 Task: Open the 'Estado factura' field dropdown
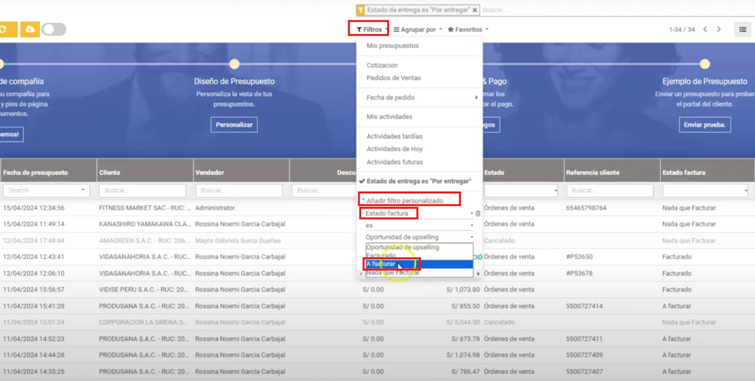(419, 214)
